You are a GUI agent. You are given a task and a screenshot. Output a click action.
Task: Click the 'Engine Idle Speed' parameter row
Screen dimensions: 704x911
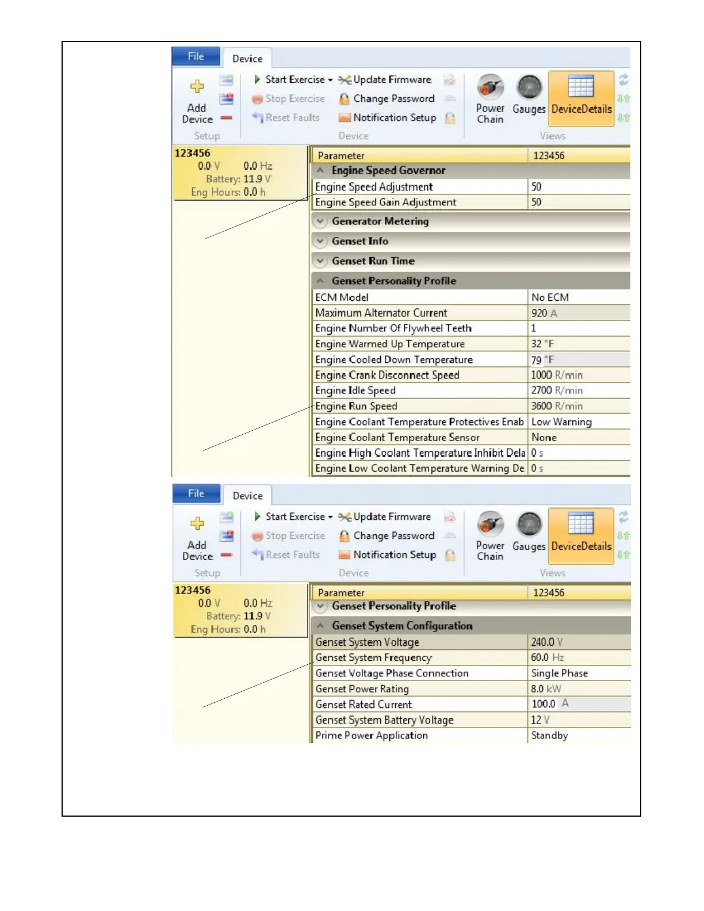coord(472,391)
